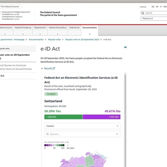Click the Contact link

[x=143, y=7]
